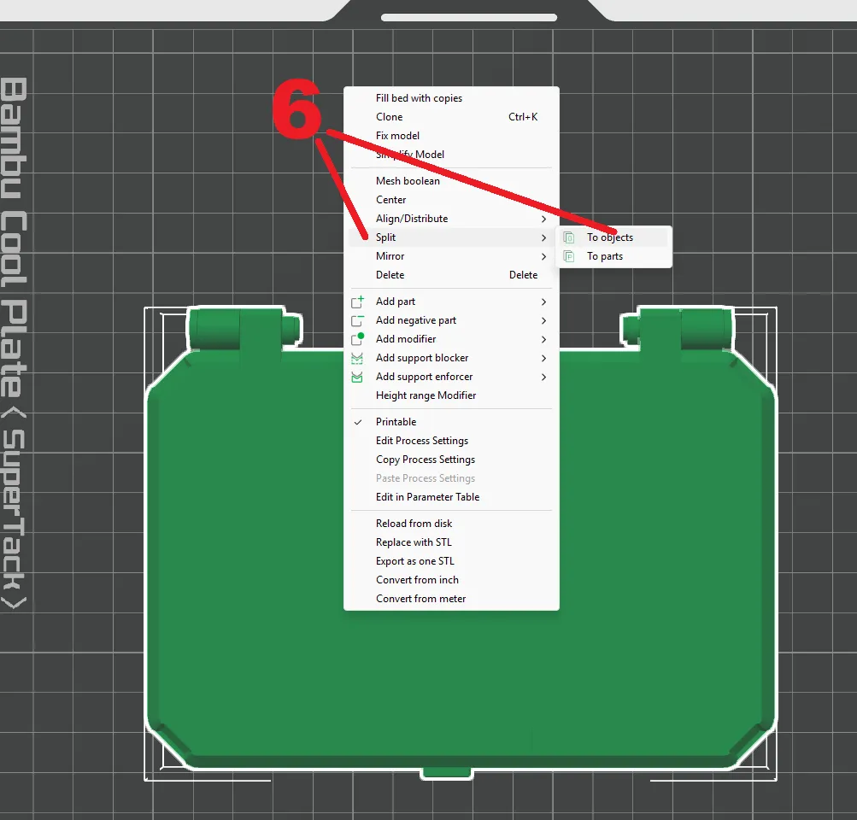Open the Add part submenu
Screen dimensions: 857x820
[451, 302]
